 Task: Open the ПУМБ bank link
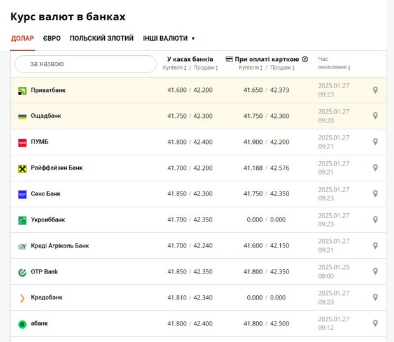tap(39, 141)
